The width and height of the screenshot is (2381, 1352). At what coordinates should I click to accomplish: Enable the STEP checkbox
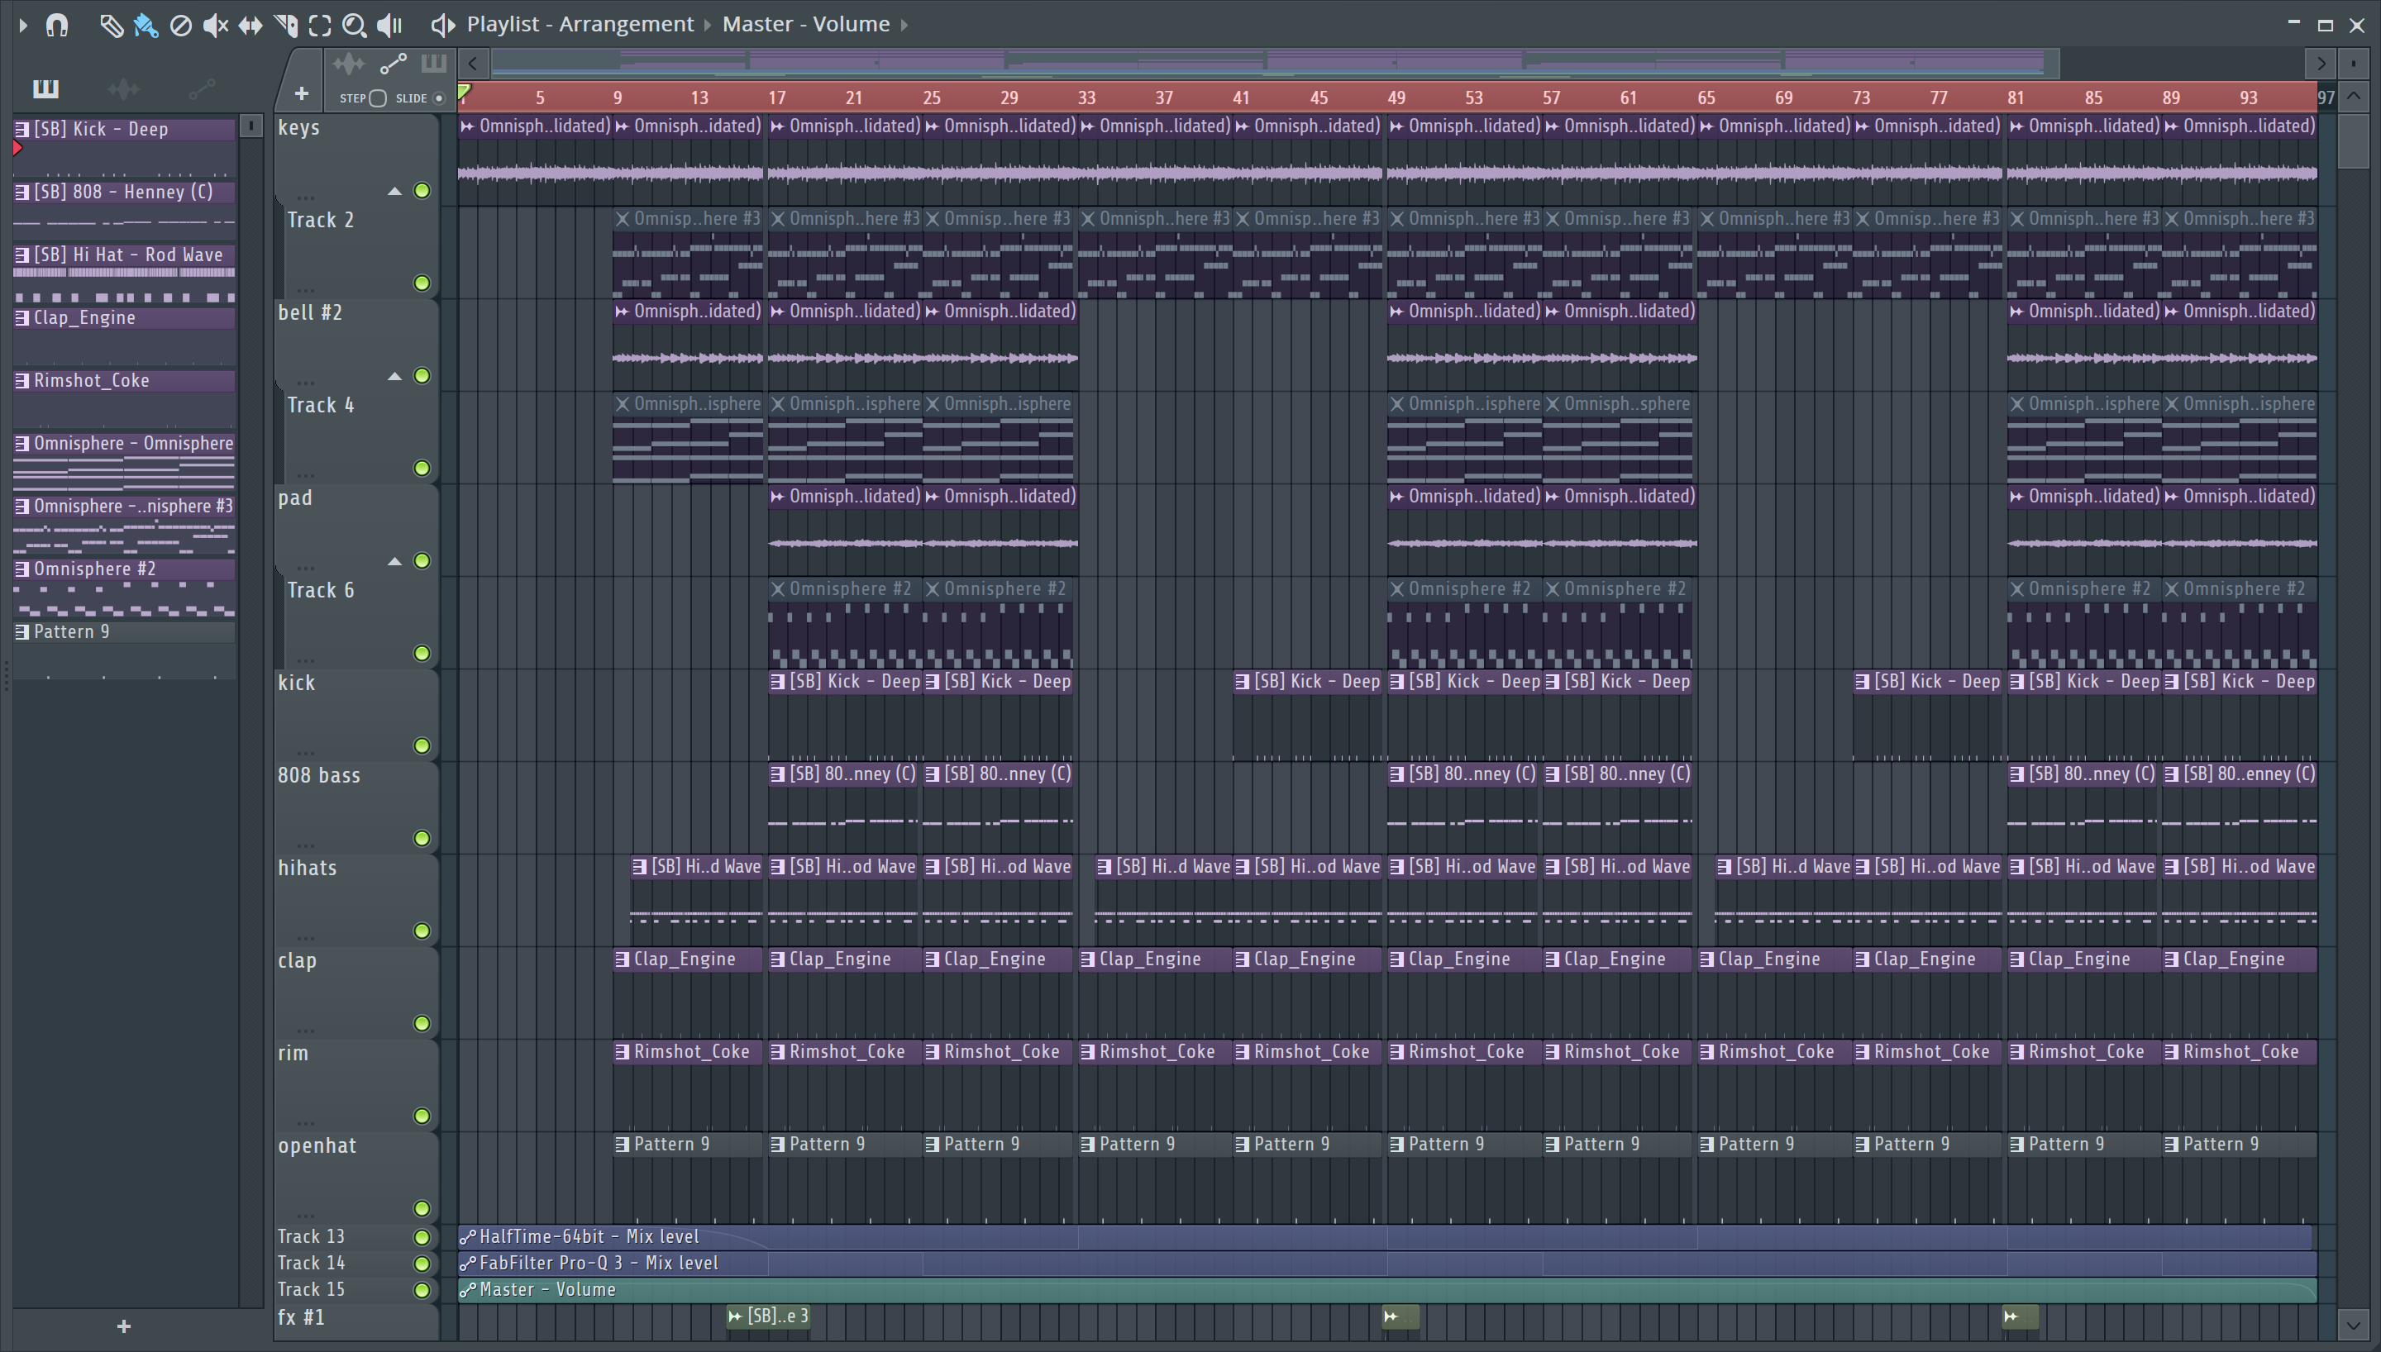pos(378,98)
